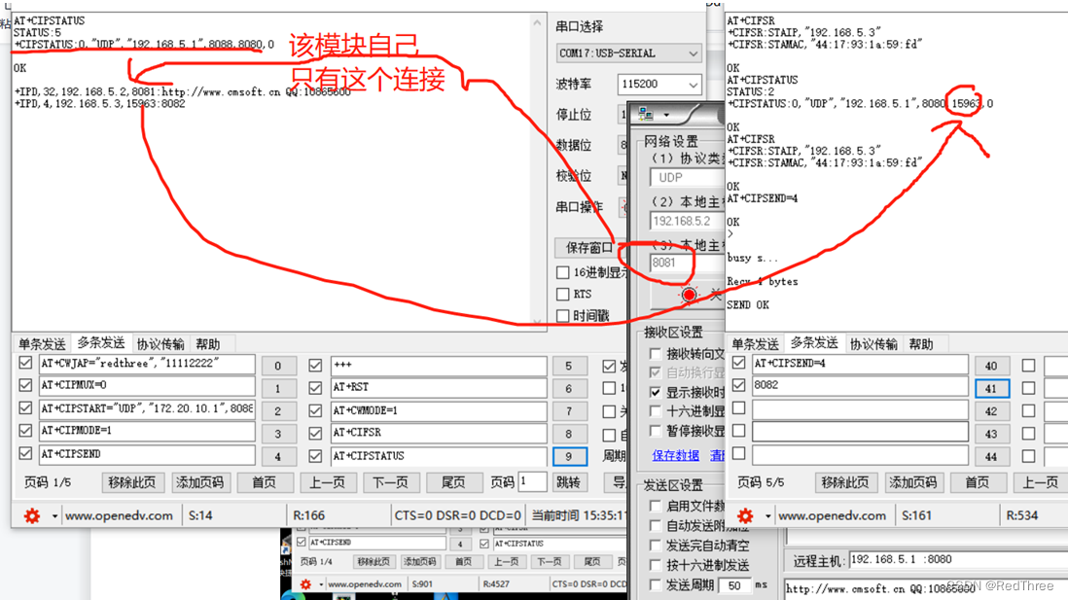Image resolution: width=1068 pixels, height=600 pixels.
Task: Toggle checkbox for +++ command row
Action: point(315,366)
